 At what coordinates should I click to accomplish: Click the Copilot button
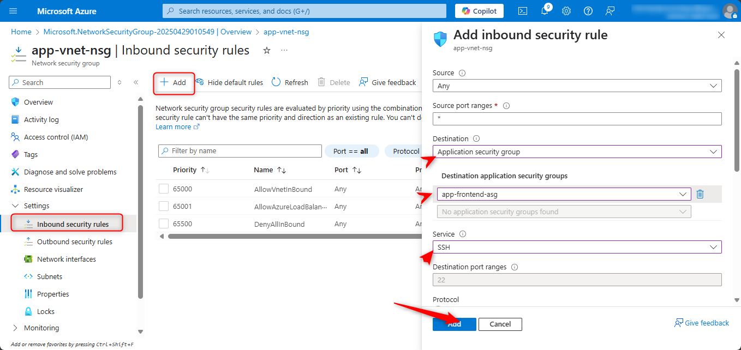479,11
